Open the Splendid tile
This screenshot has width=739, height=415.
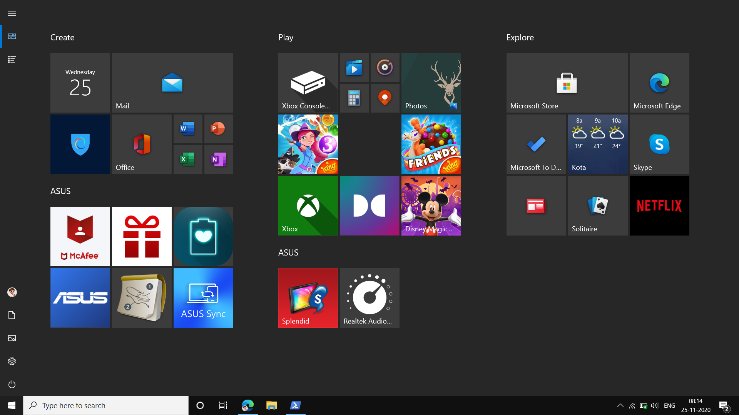[308, 298]
